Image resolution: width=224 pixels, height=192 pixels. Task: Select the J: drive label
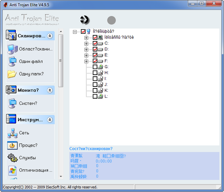[106, 84]
